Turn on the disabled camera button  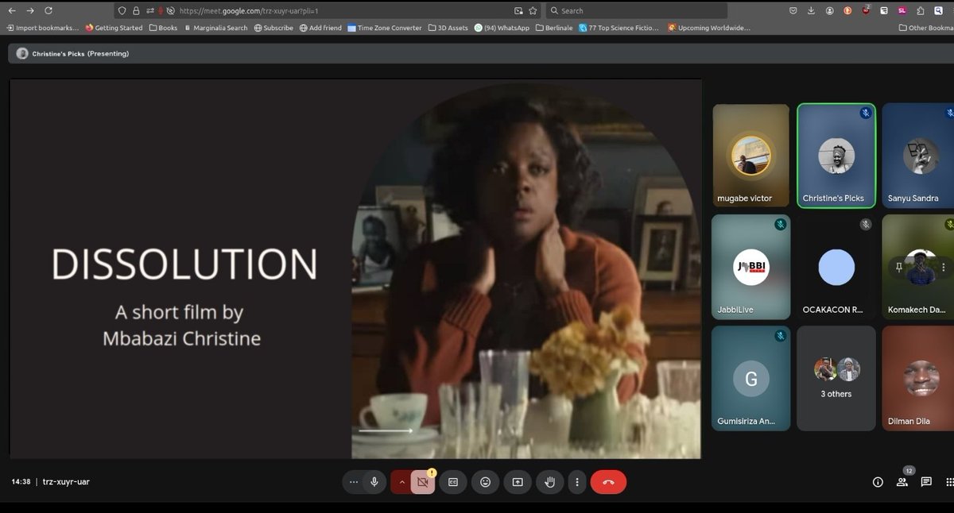[423, 482]
